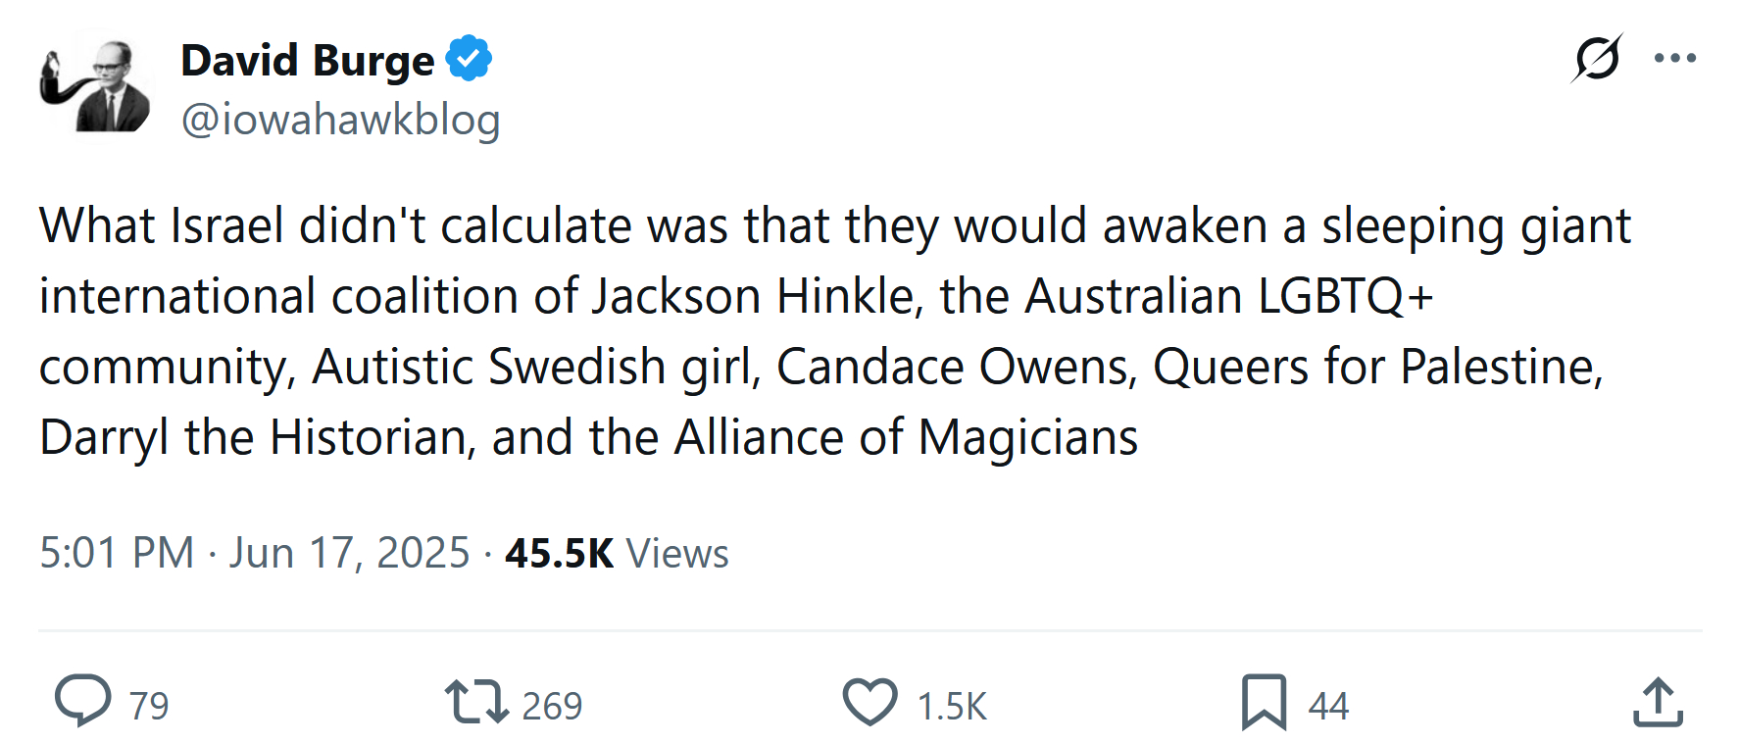Screen dimensions: 1739x743
Task: Bookmark this tweet using the bookmark icon
Action: click(x=1264, y=703)
